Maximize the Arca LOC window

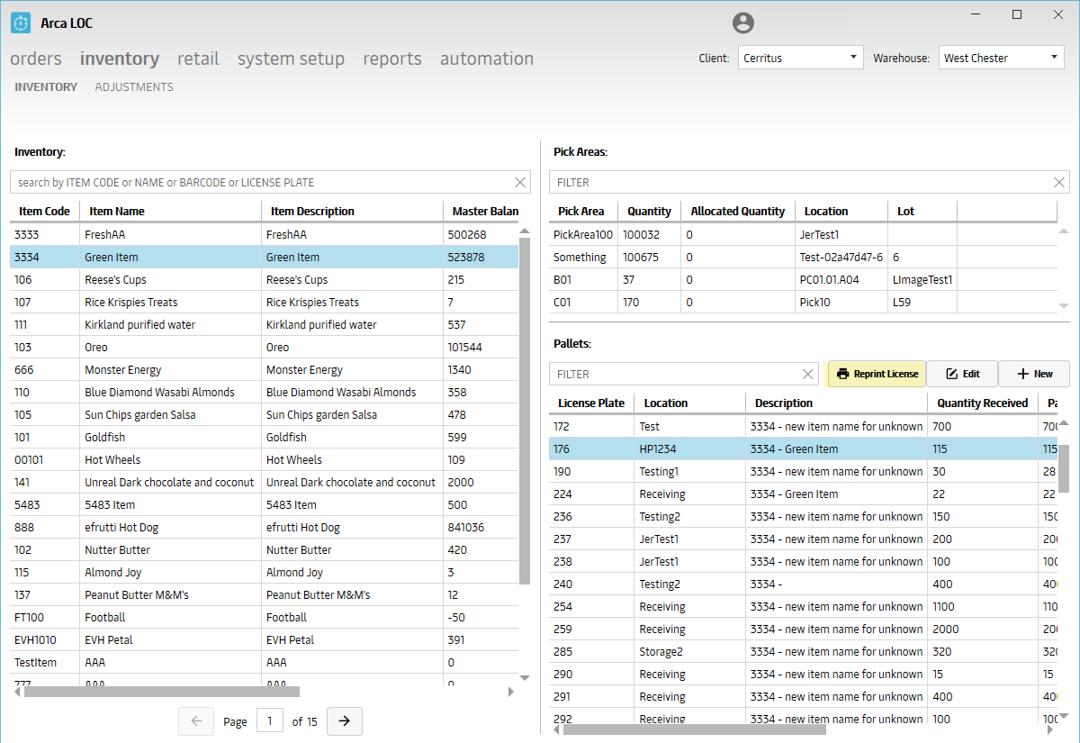pyautogui.click(x=1017, y=14)
